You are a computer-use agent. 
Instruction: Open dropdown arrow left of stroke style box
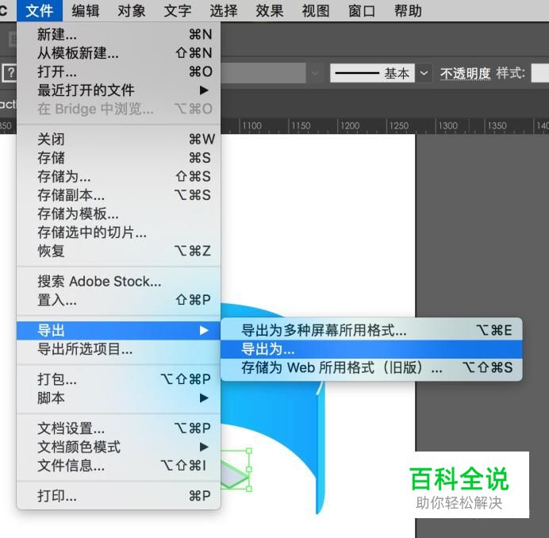tap(315, 73)
